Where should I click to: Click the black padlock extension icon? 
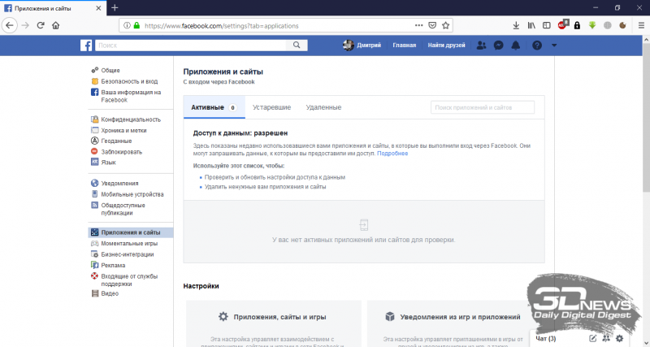(x=577, y=26)
